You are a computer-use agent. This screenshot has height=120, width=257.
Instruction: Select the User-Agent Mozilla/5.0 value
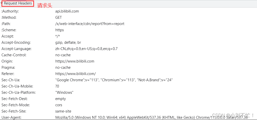(152, 117)
